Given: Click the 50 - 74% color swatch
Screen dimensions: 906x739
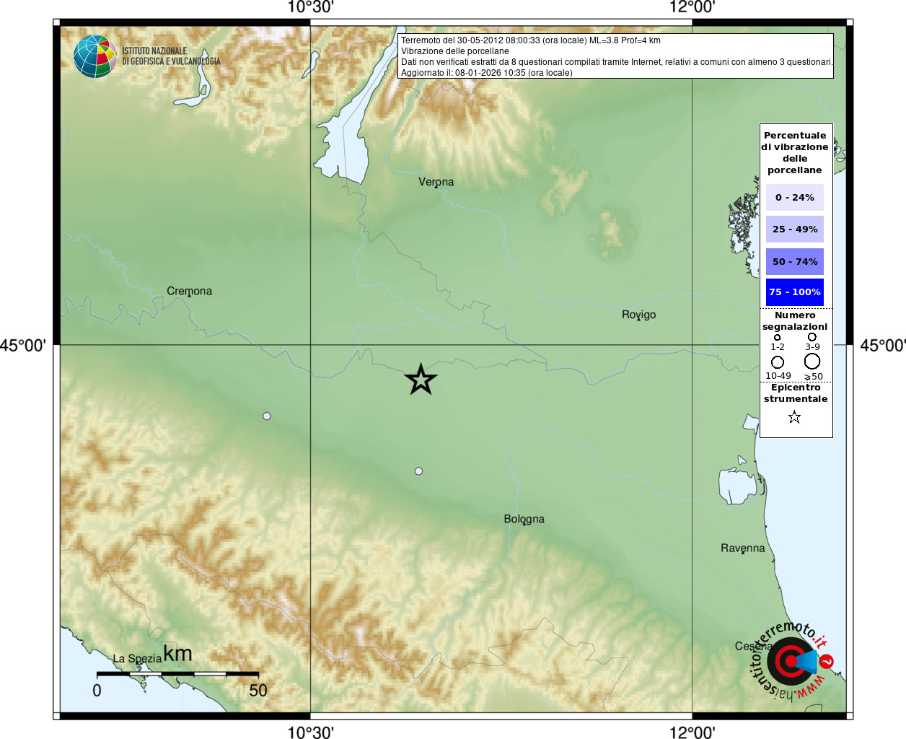Looking at the screenshot, I should [x=795, y=261].
